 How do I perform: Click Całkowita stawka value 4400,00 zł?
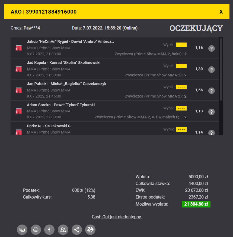click(198, 183)
